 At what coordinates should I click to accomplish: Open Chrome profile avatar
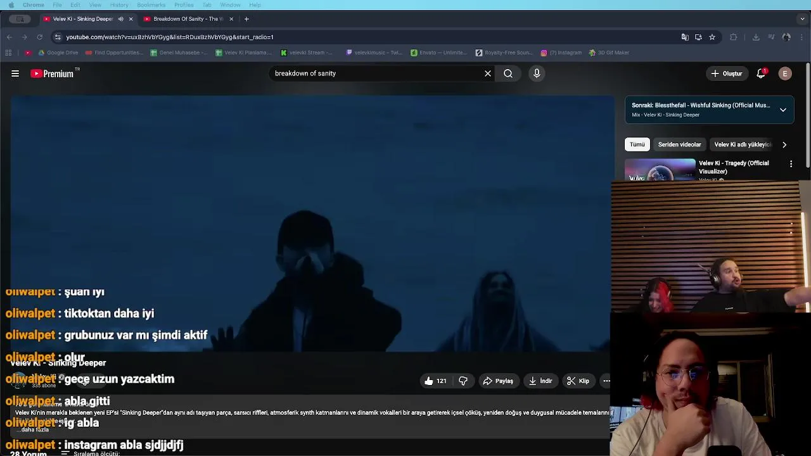pyautogui.click(x=786, y=37)
